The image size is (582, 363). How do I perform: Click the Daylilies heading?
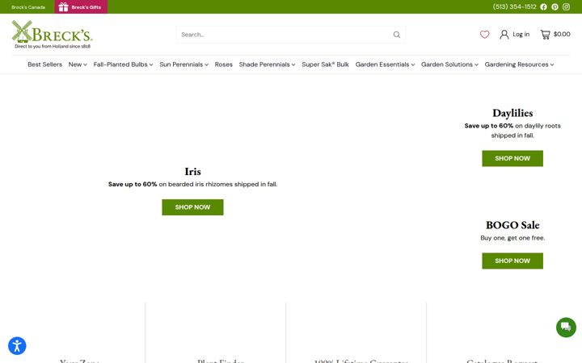coord(512,113)
